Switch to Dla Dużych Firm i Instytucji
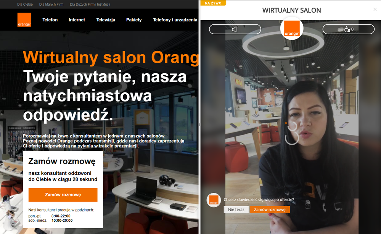The height and width of the screenshot is (234, 381). pyautogui.click(x=90, y=4)
